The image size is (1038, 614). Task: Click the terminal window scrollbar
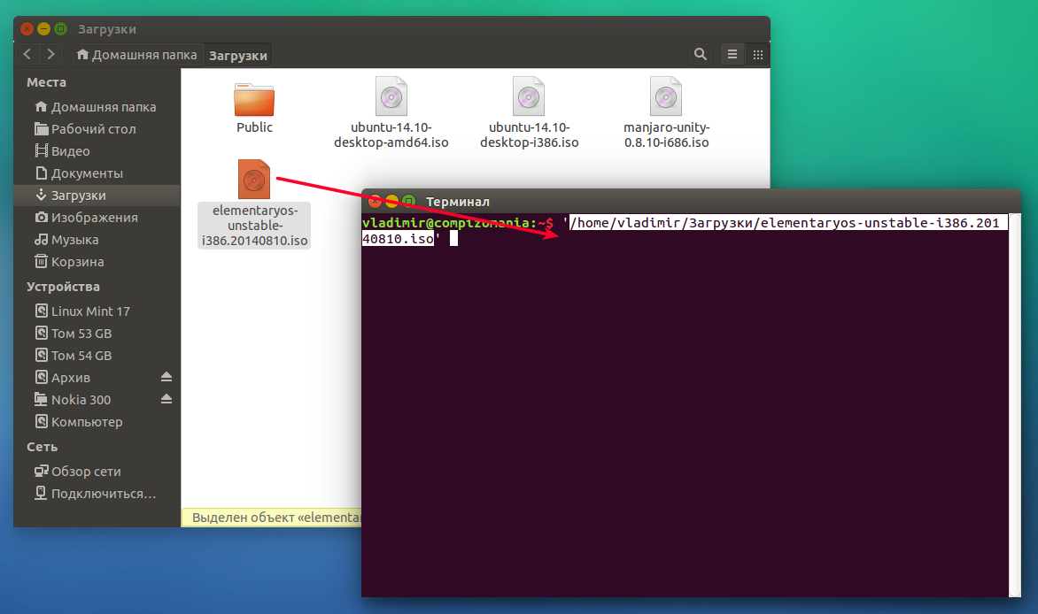(1015, 405)
